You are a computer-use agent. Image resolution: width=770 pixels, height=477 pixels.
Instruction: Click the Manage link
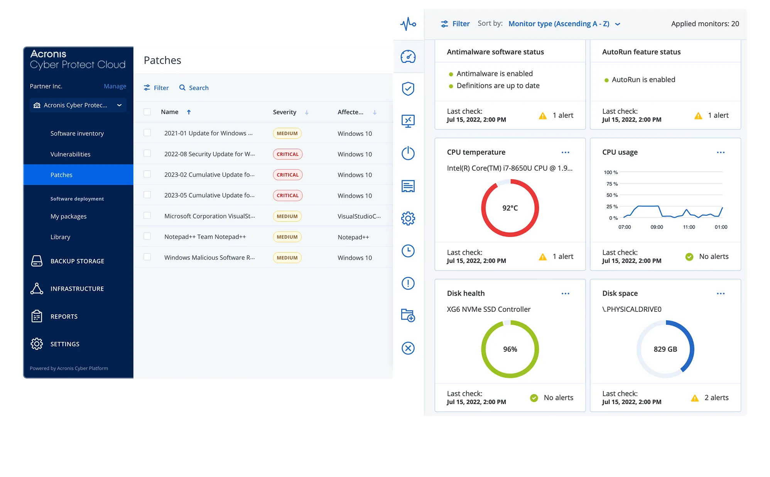[x=115, y=86]
